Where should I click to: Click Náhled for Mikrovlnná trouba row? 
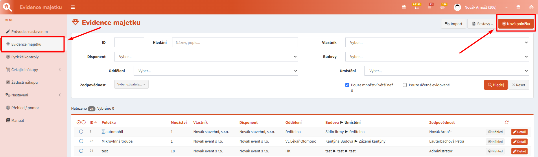coord(495,142)
